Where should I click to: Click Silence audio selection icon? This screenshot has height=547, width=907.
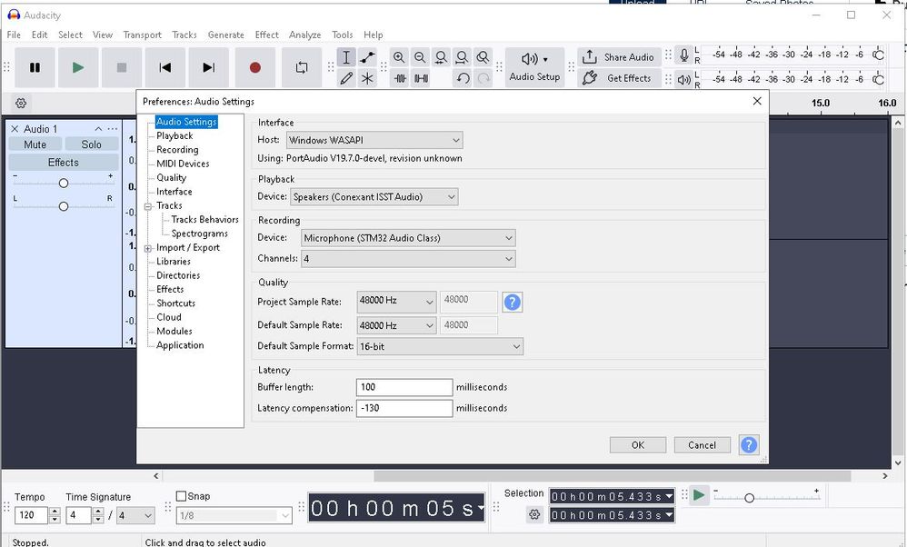(x=421, y=78)
